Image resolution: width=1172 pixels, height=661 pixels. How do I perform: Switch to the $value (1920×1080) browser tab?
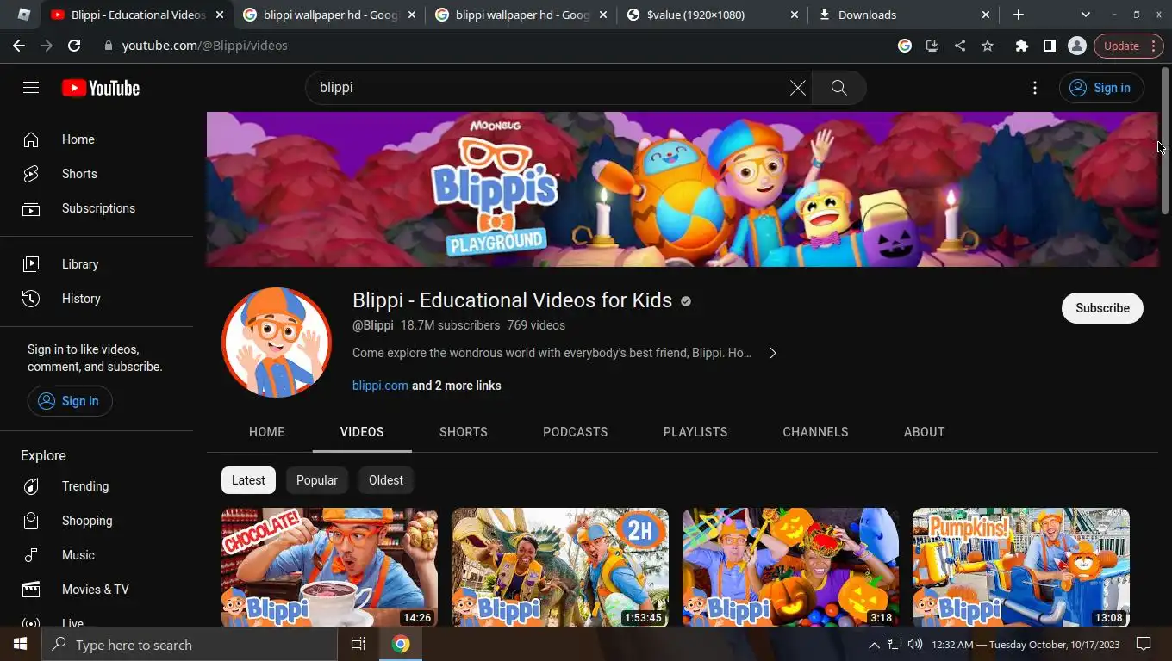[x=712, y=15]
